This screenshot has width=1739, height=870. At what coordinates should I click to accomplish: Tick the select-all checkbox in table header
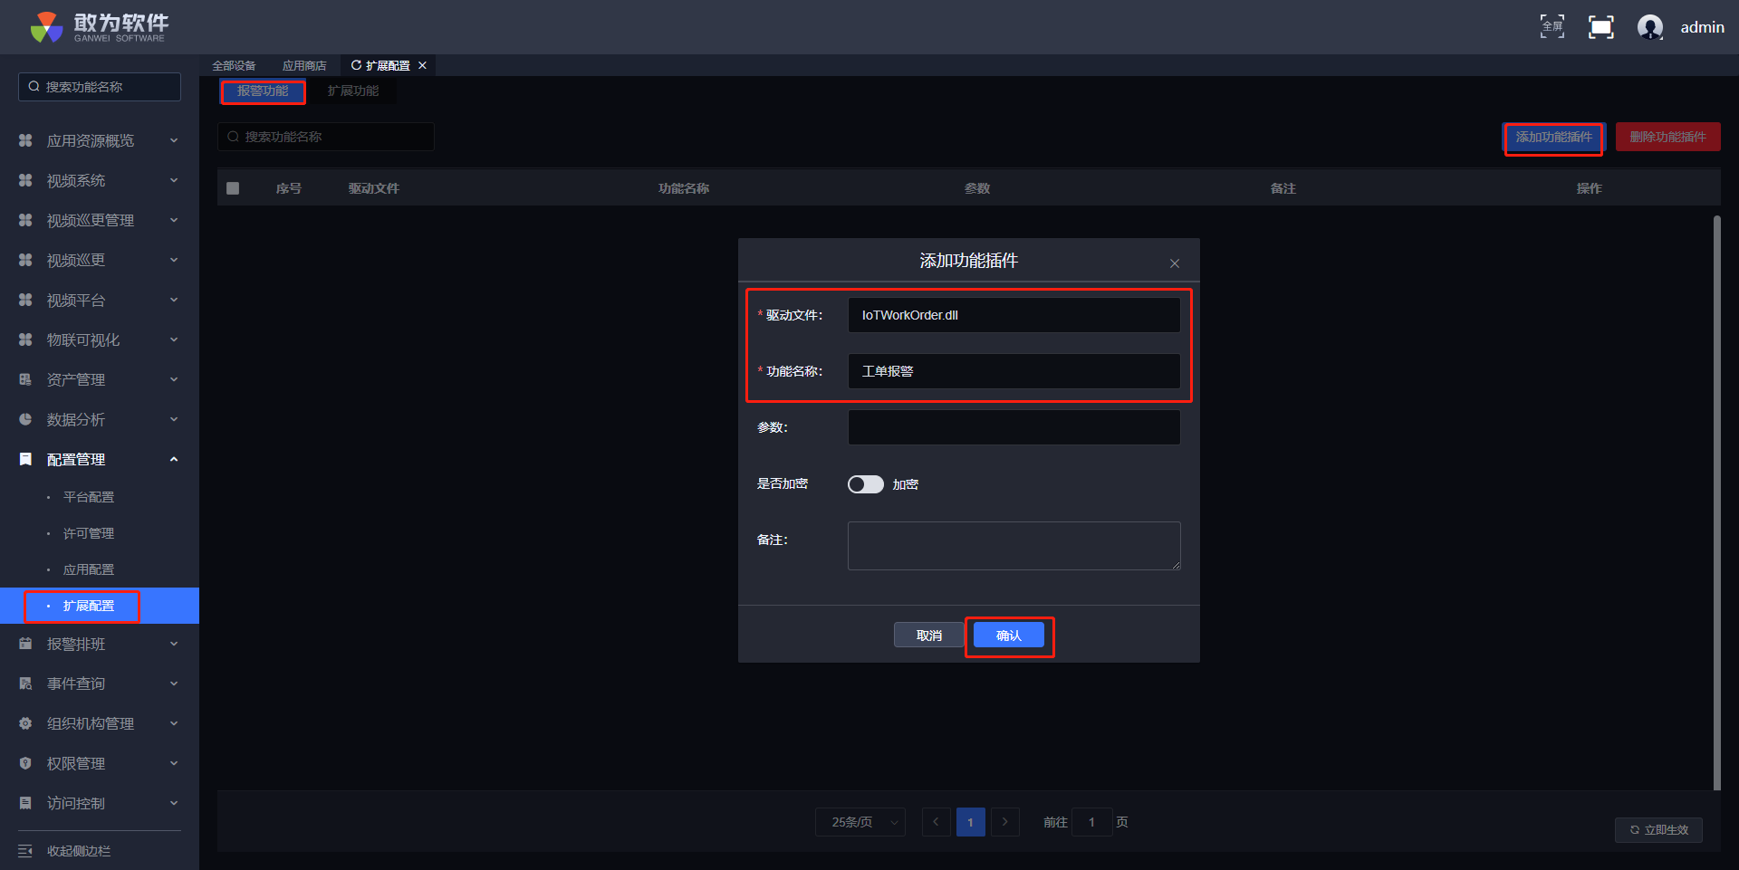tap(233, 188)
